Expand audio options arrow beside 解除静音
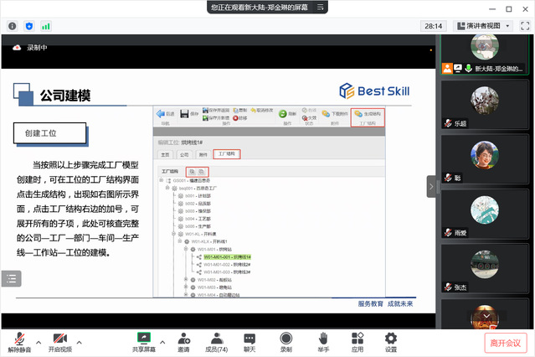 [x=39, y=342]
